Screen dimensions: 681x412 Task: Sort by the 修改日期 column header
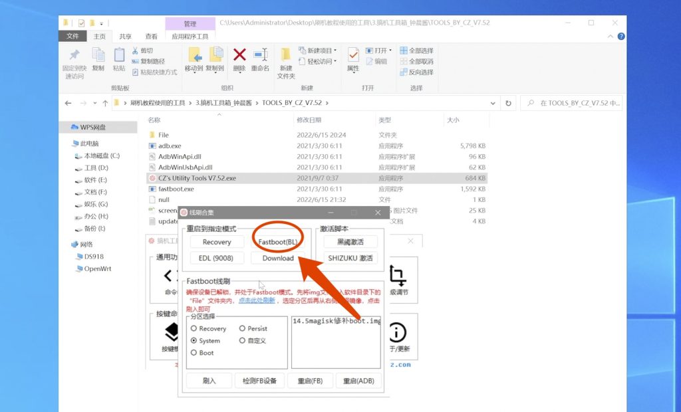[309, 120]
